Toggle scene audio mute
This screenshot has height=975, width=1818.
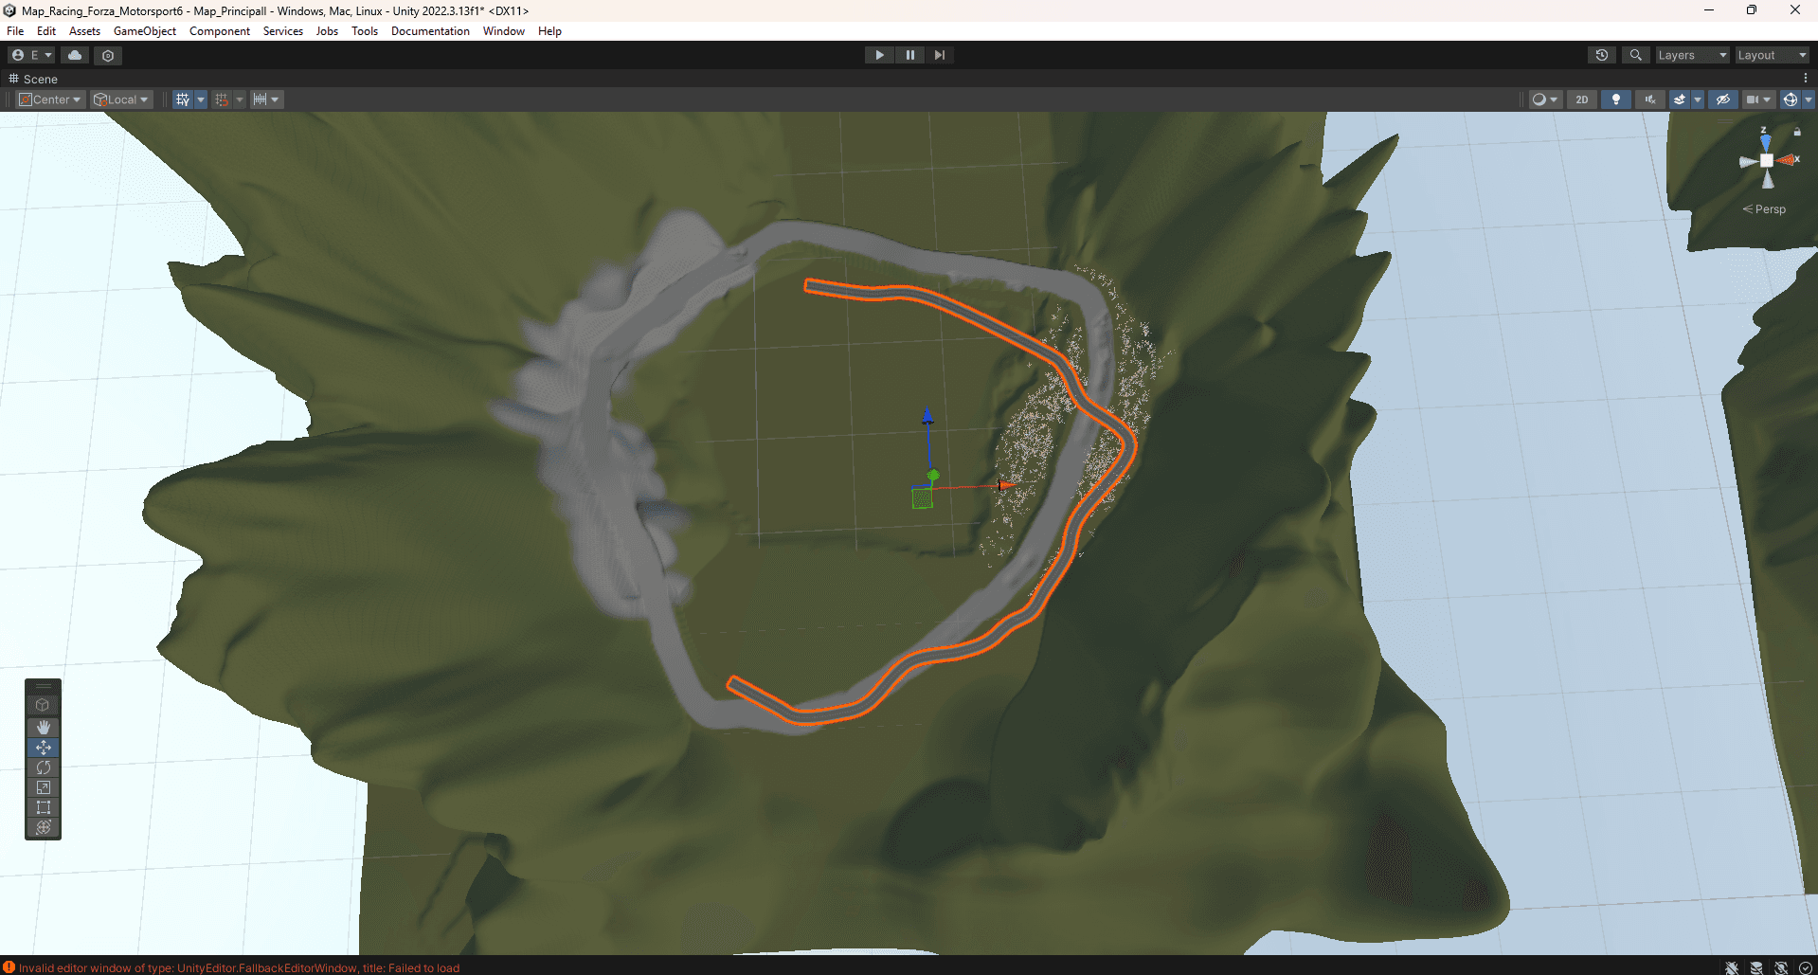coord(1650,99)
